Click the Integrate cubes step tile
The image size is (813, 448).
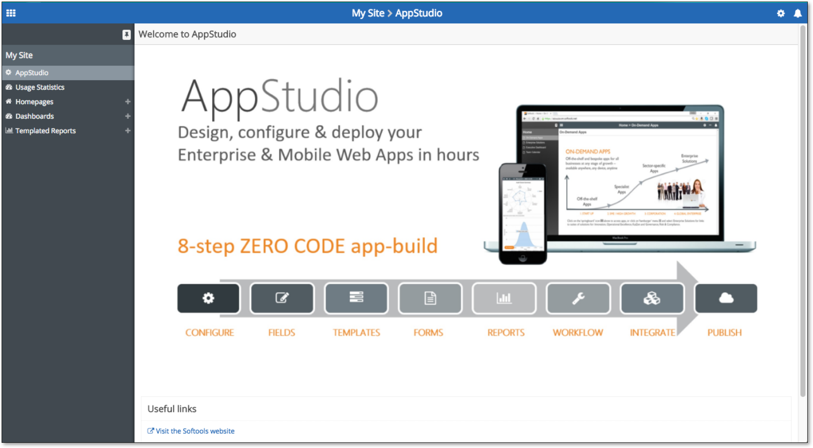(x=652, y=298)
